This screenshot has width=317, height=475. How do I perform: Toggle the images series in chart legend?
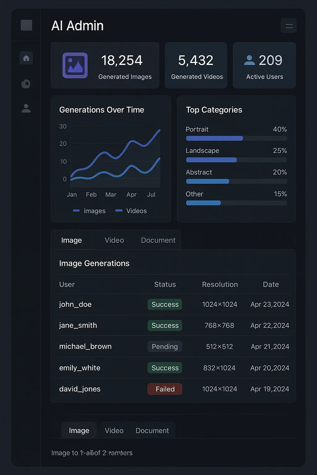tap(89, 211)
